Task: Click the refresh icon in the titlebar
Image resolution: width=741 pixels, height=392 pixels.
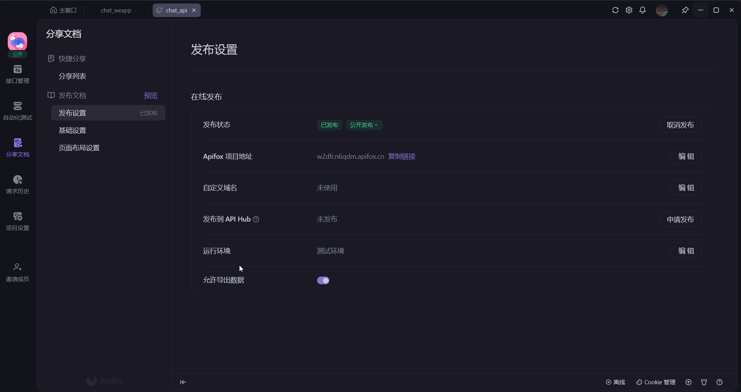Action: tap(616, 10)
